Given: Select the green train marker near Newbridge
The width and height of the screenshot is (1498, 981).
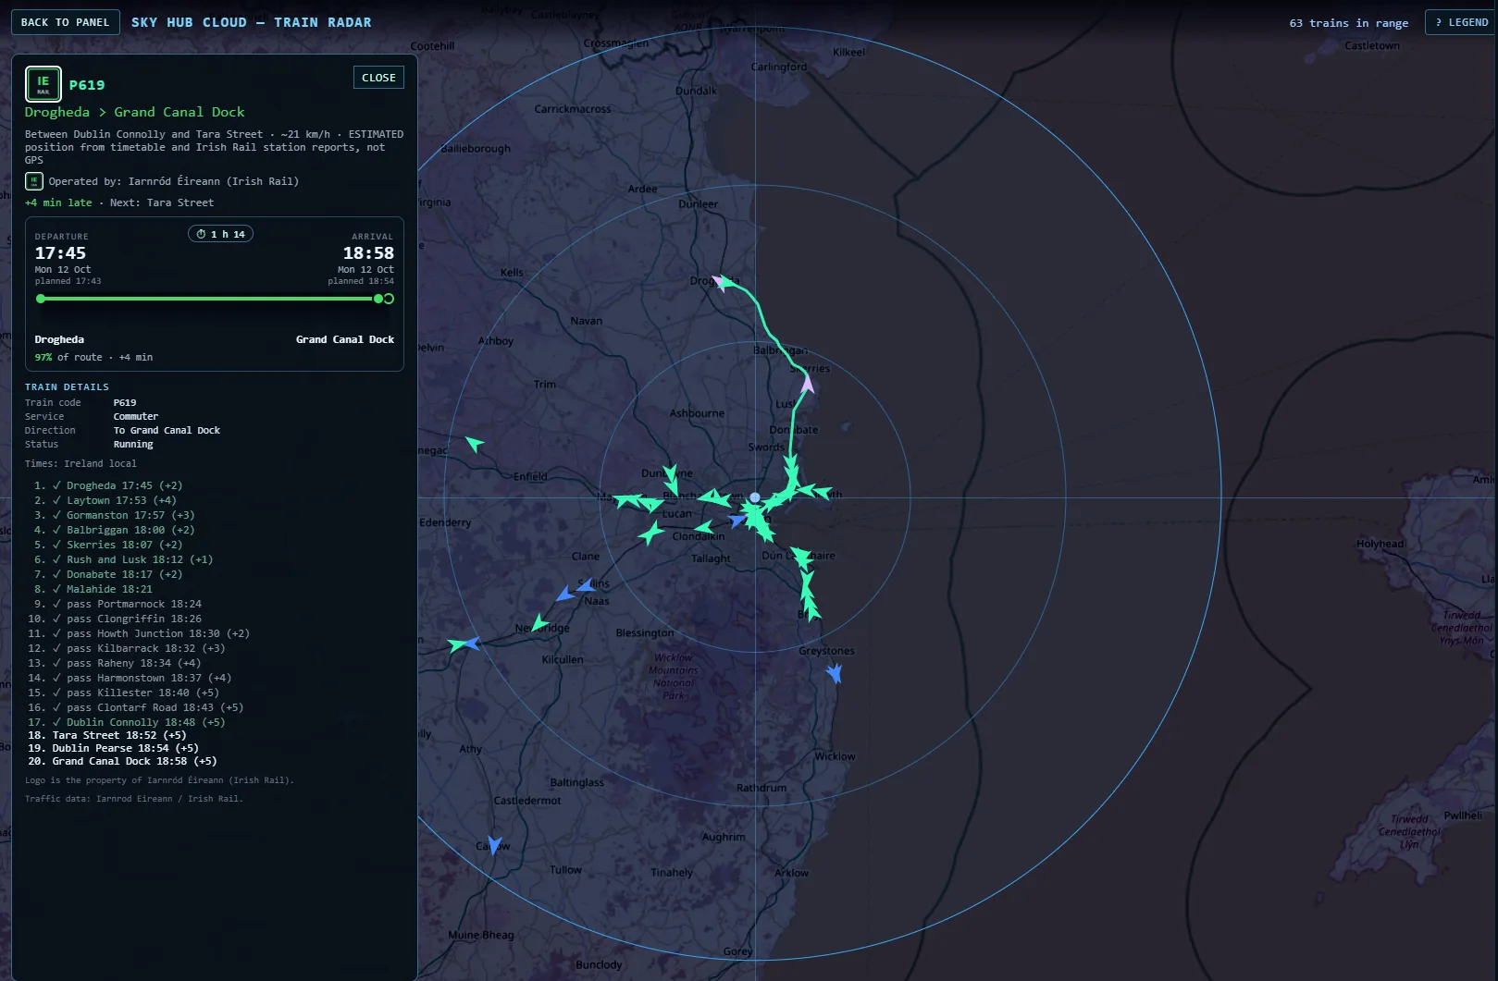Looking at the screenshot, I should pos(539,622).
